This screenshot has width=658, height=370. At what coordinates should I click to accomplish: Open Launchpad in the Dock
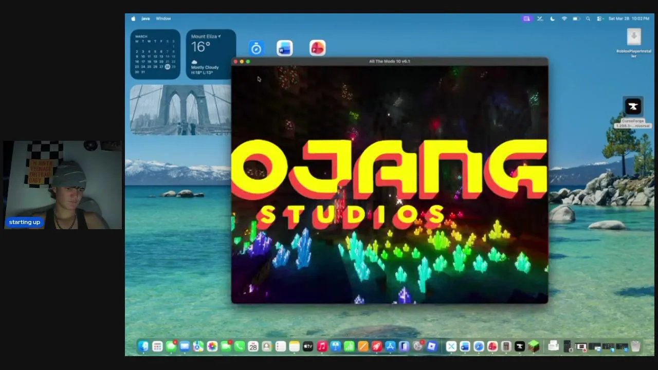point(157,346)
